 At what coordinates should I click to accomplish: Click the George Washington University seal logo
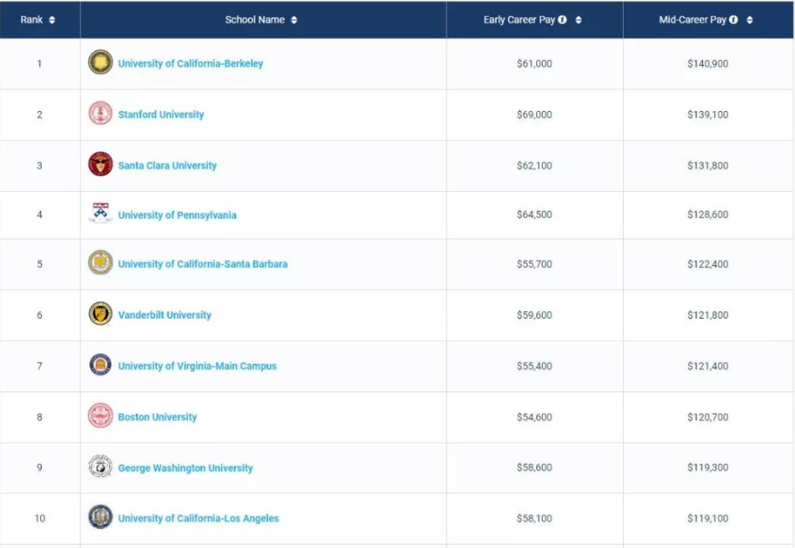pyautogui.click(x=100, y=466)
